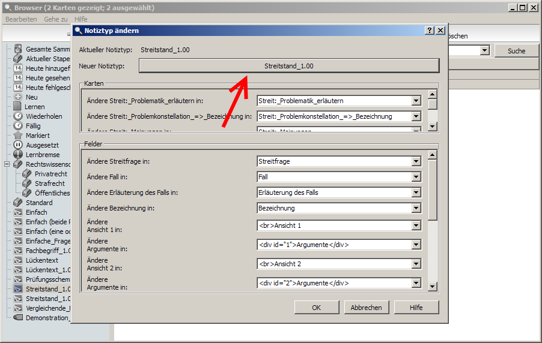Viewport: 542px width, 343px height.
Task: Open the Streitfrage field dropdown
Action: point(416,161)
